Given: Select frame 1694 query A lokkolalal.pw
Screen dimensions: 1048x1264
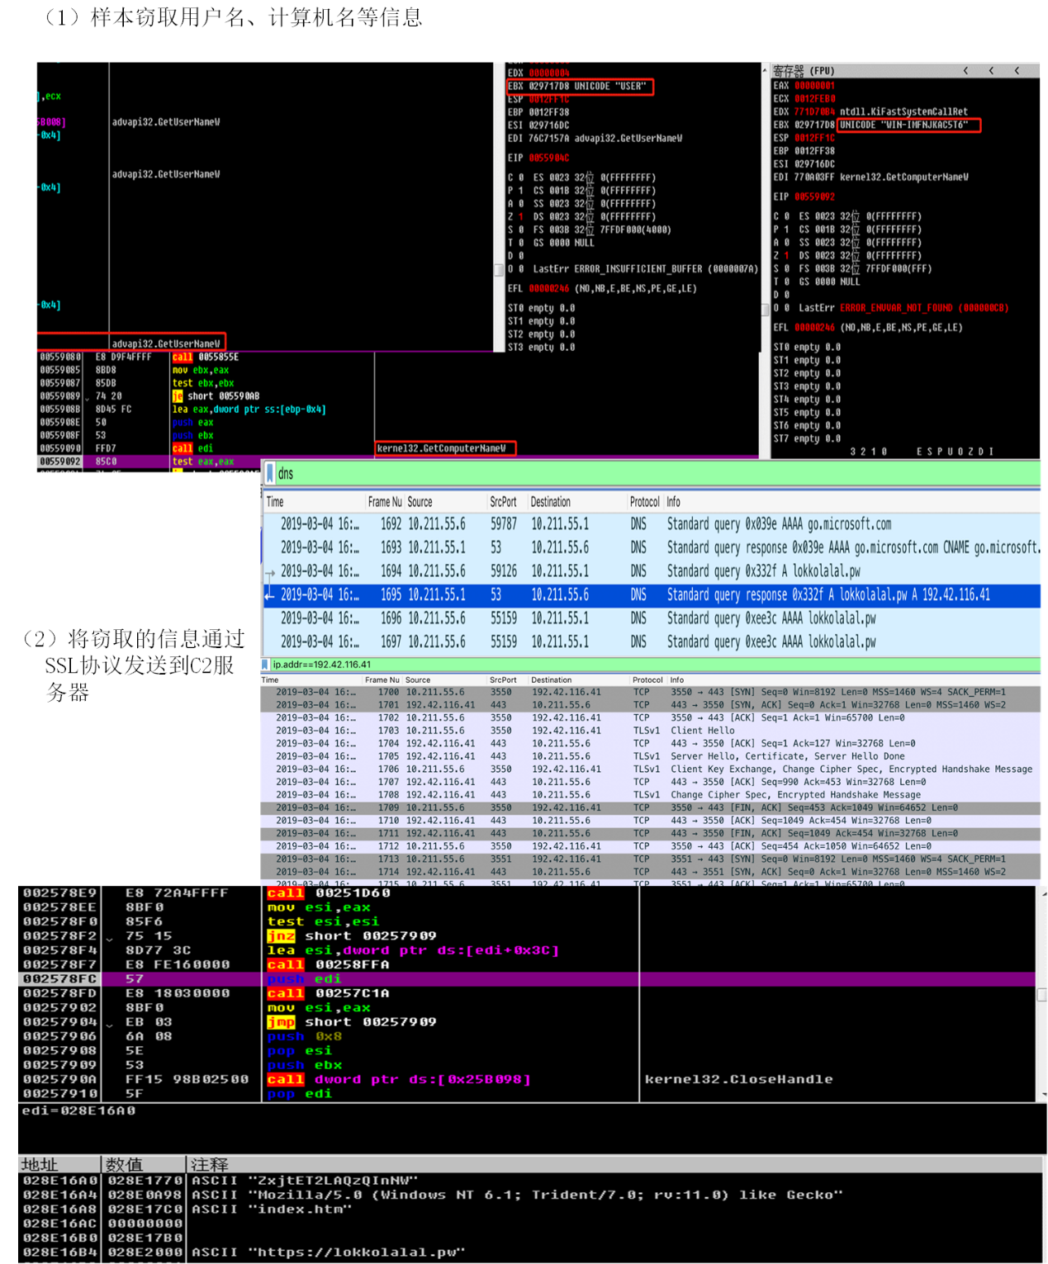Looking at the screenshot, I should coord(652,571).
